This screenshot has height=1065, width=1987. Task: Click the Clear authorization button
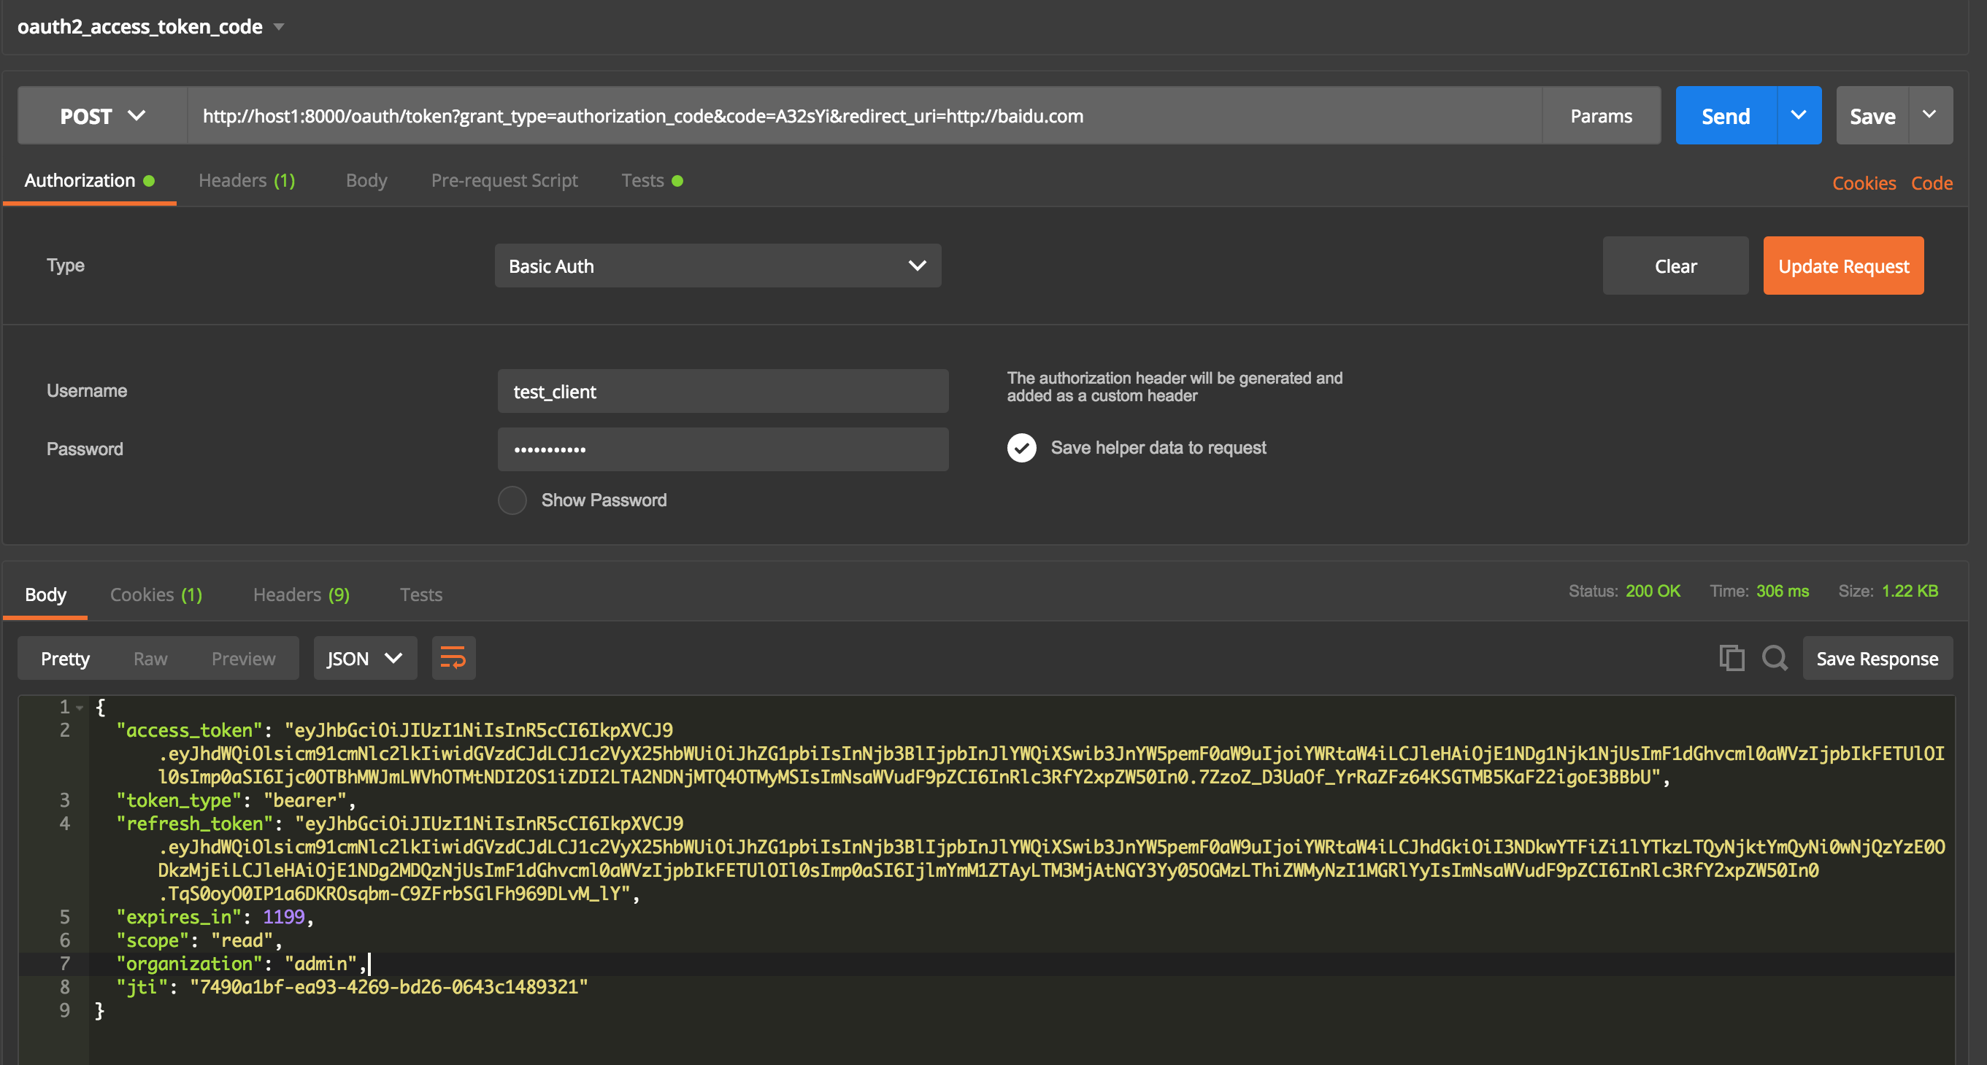(x=1675, y=266)
